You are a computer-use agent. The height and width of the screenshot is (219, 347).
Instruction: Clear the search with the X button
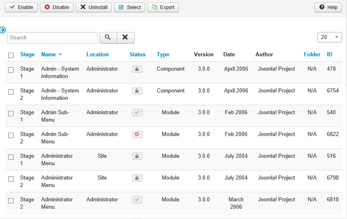pyautogui.click(x=125, y=37)
